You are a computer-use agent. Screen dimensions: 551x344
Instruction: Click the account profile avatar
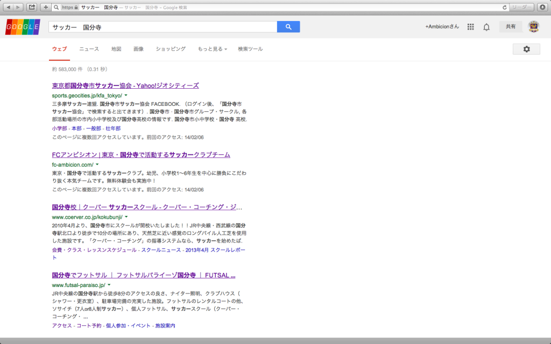click(x=533, y=27)
